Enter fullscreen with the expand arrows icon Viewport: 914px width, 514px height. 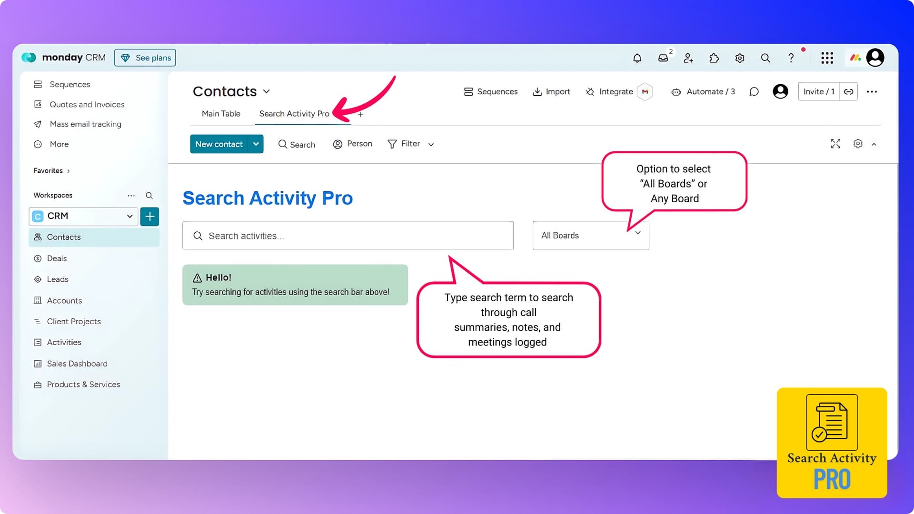coord(836,144)
